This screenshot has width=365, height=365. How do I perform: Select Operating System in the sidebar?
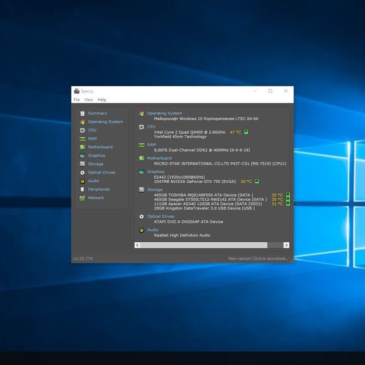[105, 122]
